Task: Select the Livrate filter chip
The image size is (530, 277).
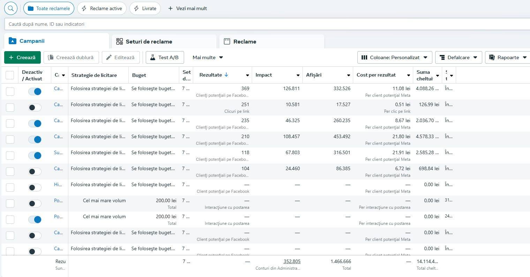Action: [145, 8]
